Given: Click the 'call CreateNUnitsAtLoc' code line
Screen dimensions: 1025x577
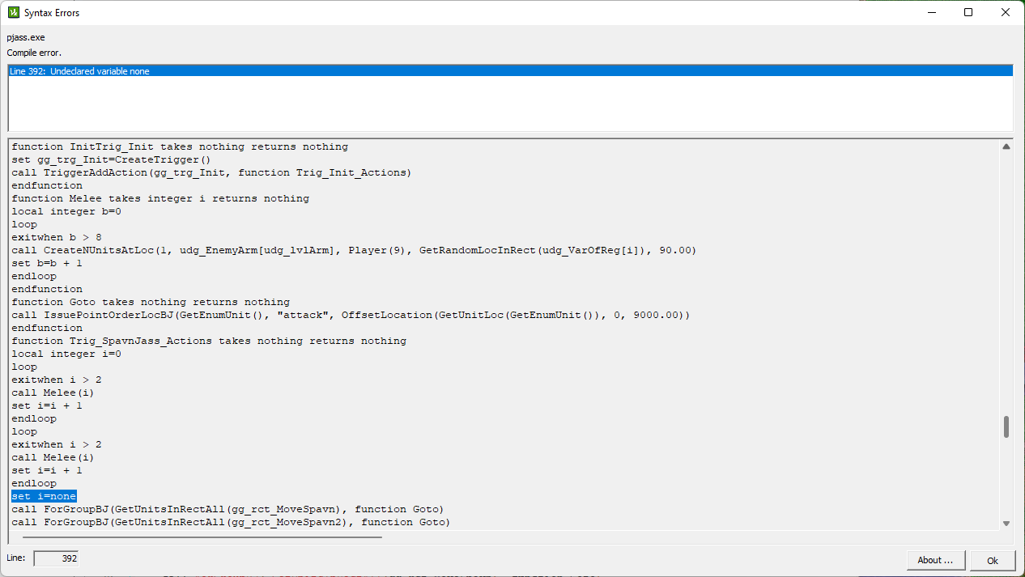Looking at the screenshot, I should click(x=354, y=250).
